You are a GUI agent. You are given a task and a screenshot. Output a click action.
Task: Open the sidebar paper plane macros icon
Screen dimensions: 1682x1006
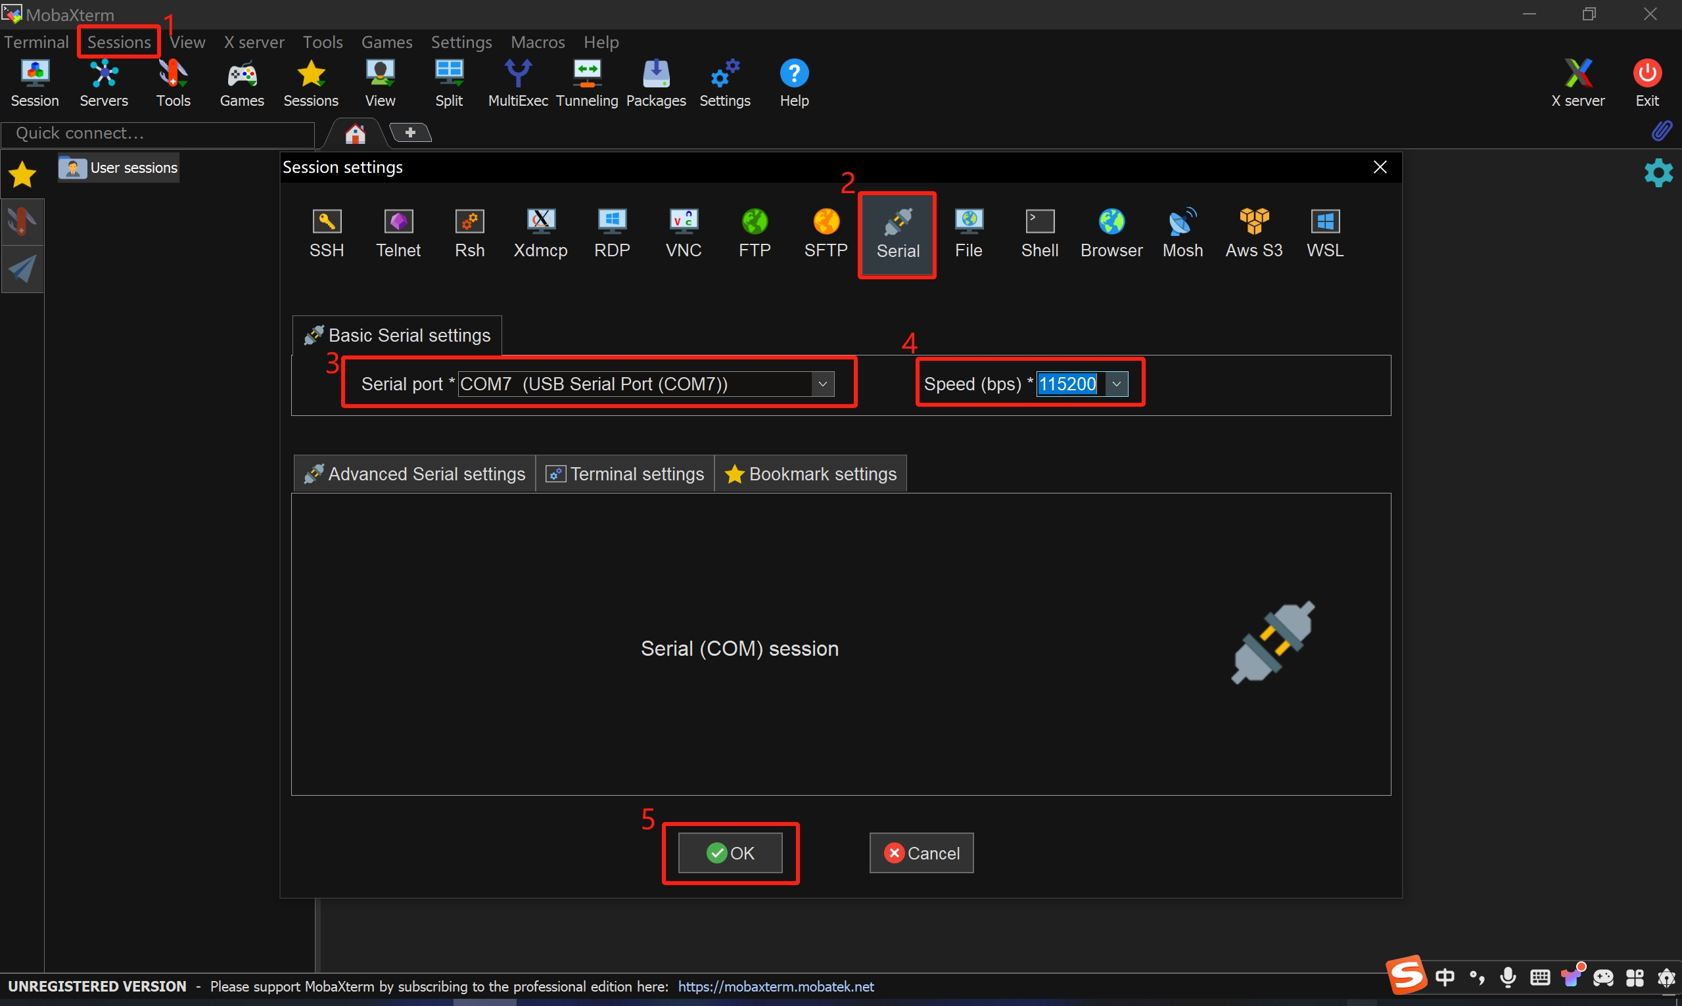22,269
